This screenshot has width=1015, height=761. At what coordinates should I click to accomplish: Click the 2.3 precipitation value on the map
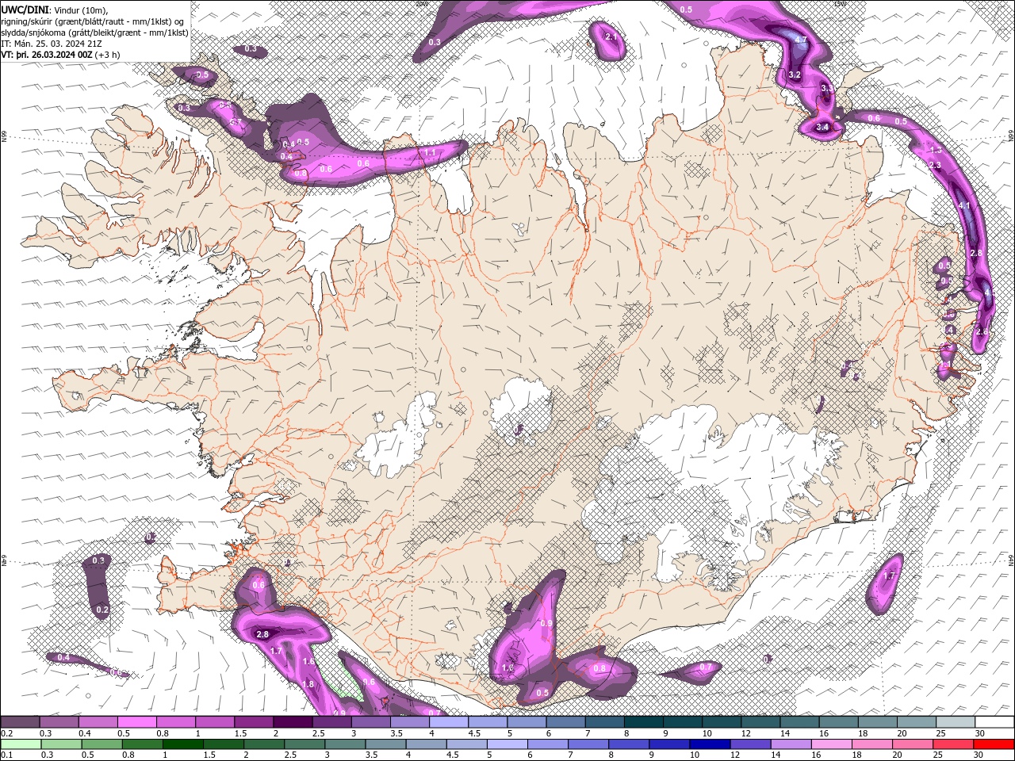point(934,165)
